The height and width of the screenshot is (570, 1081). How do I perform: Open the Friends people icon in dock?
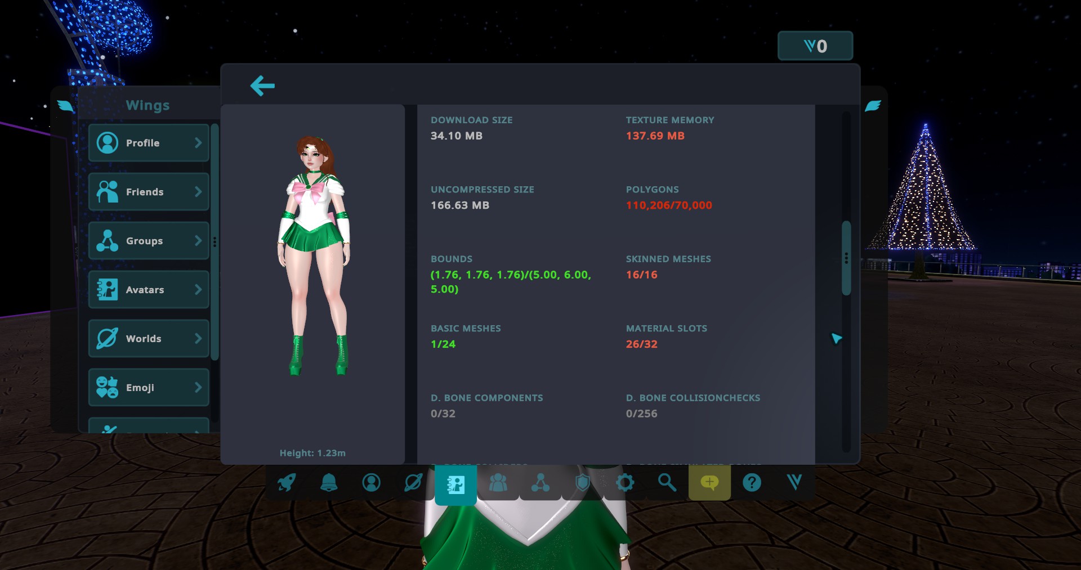498,482
